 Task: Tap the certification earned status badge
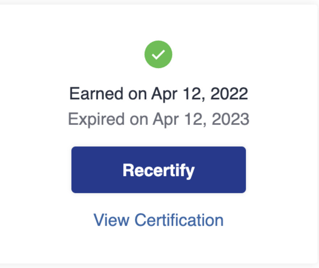pos(158,54)
